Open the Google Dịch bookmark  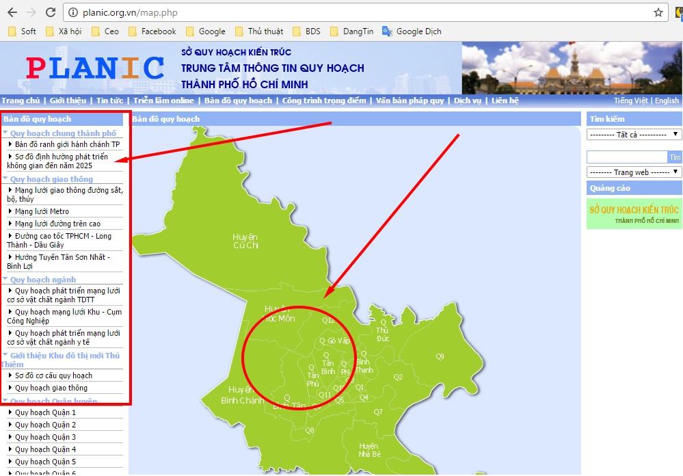pos(412,31)
